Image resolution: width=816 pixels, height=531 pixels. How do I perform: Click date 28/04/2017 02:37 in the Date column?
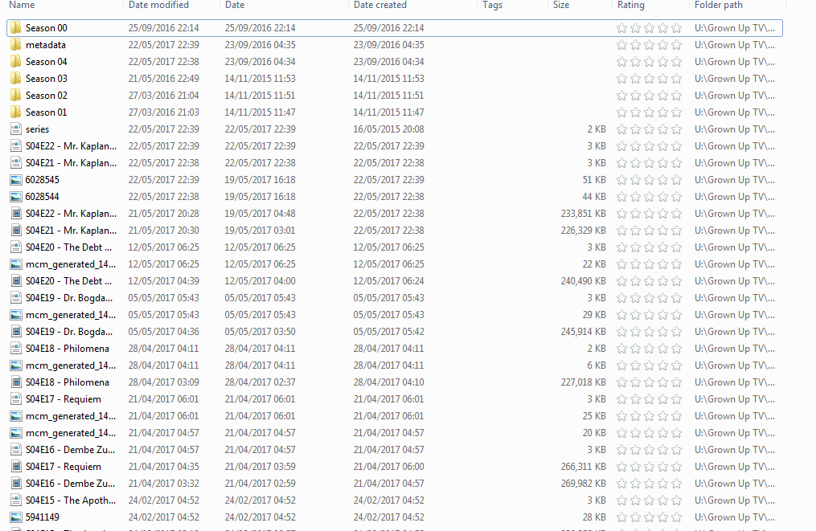(260, 382)
